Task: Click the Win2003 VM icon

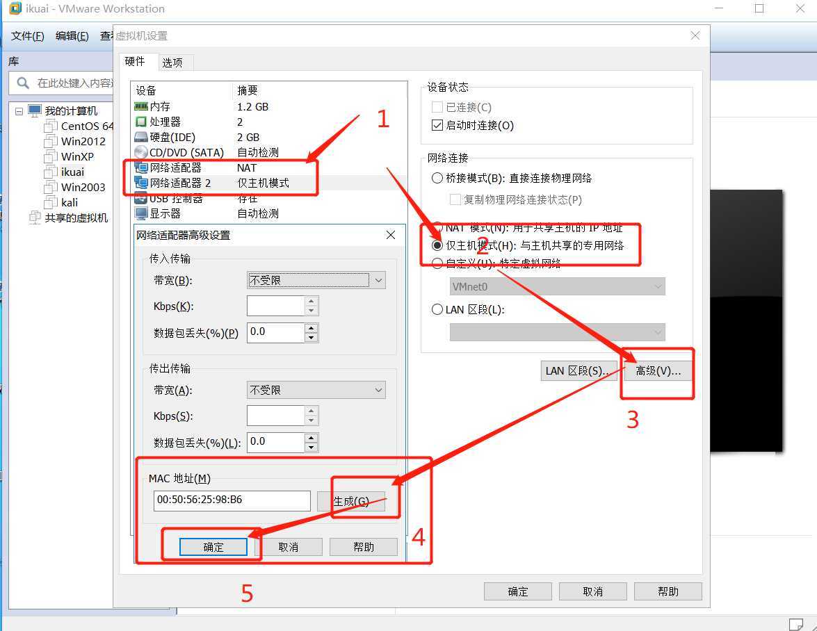Action: (51, 187)
